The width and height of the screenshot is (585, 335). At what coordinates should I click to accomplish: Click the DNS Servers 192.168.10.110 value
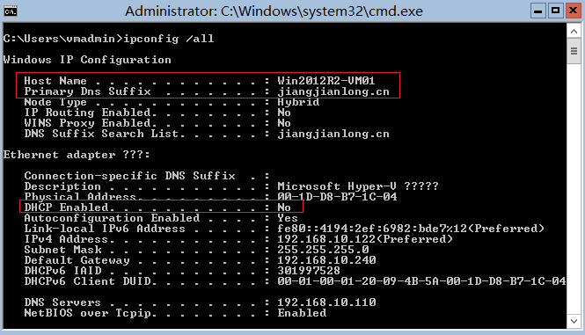coord(326,302)
